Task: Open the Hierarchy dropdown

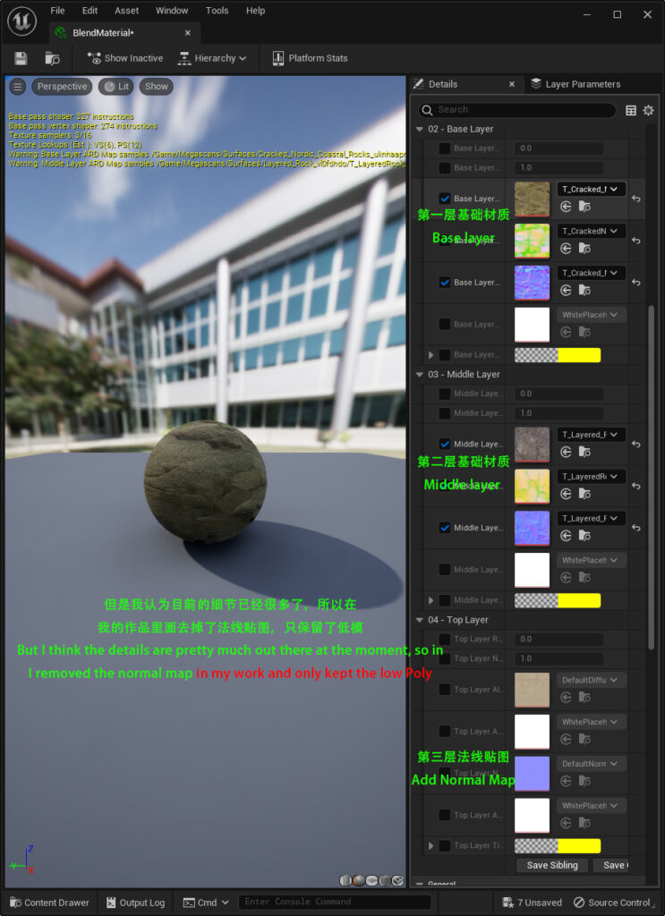Action: click(212, 58)
